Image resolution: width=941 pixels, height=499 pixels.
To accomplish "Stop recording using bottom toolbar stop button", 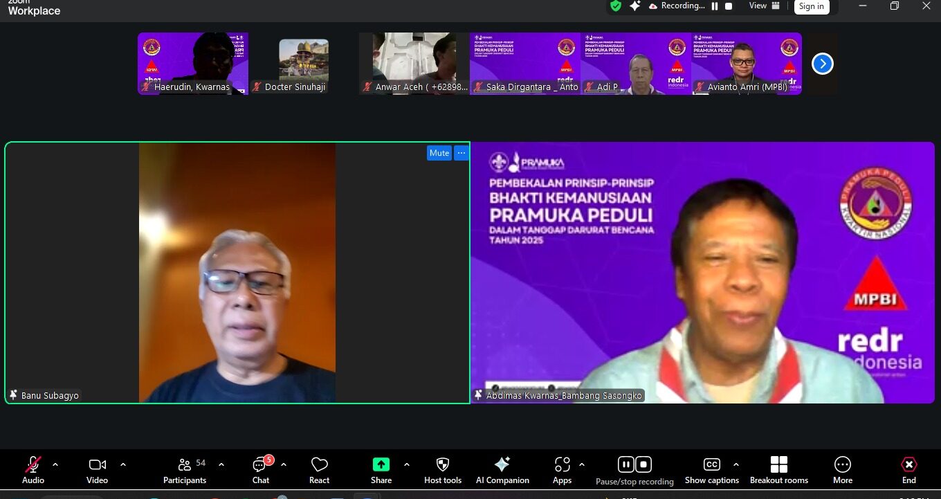I will coord(643,464).
